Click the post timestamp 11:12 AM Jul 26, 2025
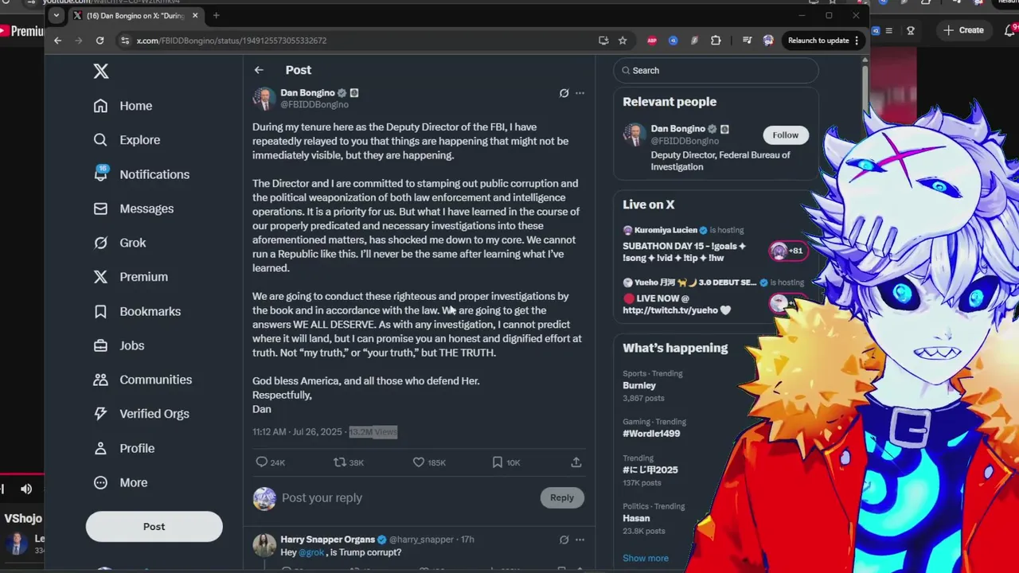The width and height of the screenshot is (1019, 573). (x=297, y=432)
